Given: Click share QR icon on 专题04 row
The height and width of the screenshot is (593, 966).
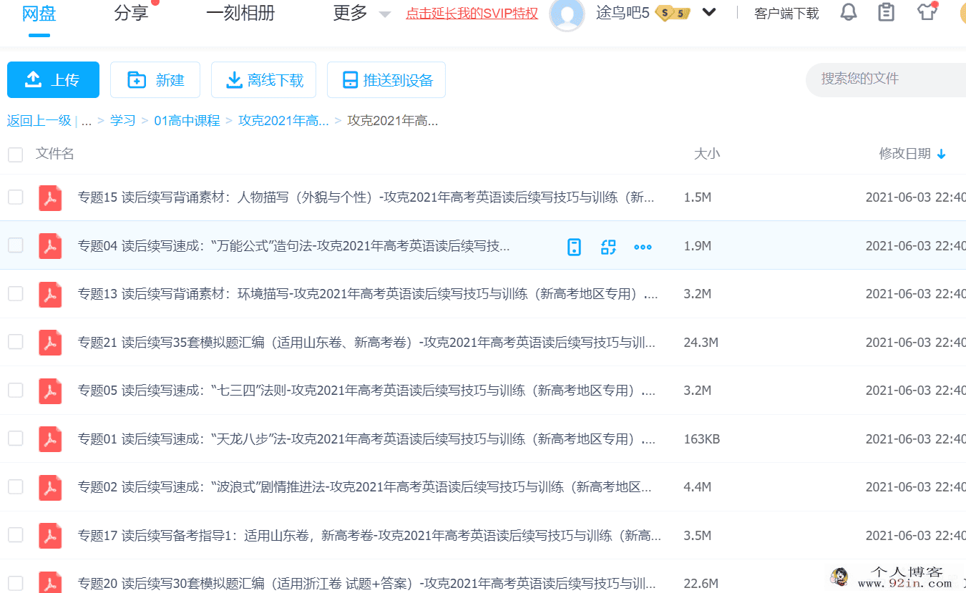Looking at the screenshot, I should click(x=608, y=247).
